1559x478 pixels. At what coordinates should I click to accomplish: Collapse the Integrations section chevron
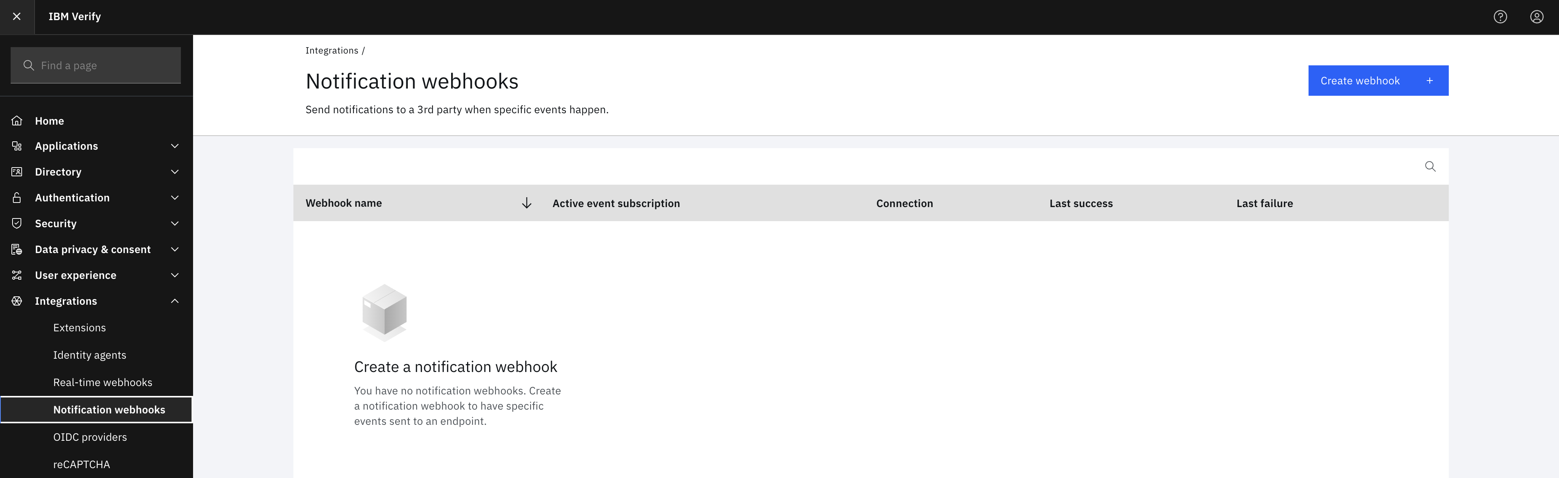(x=175, y=301)
